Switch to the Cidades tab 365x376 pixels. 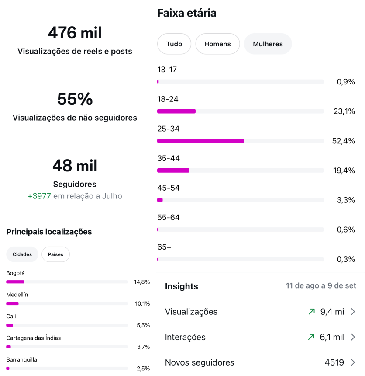[x=22, y=254]
